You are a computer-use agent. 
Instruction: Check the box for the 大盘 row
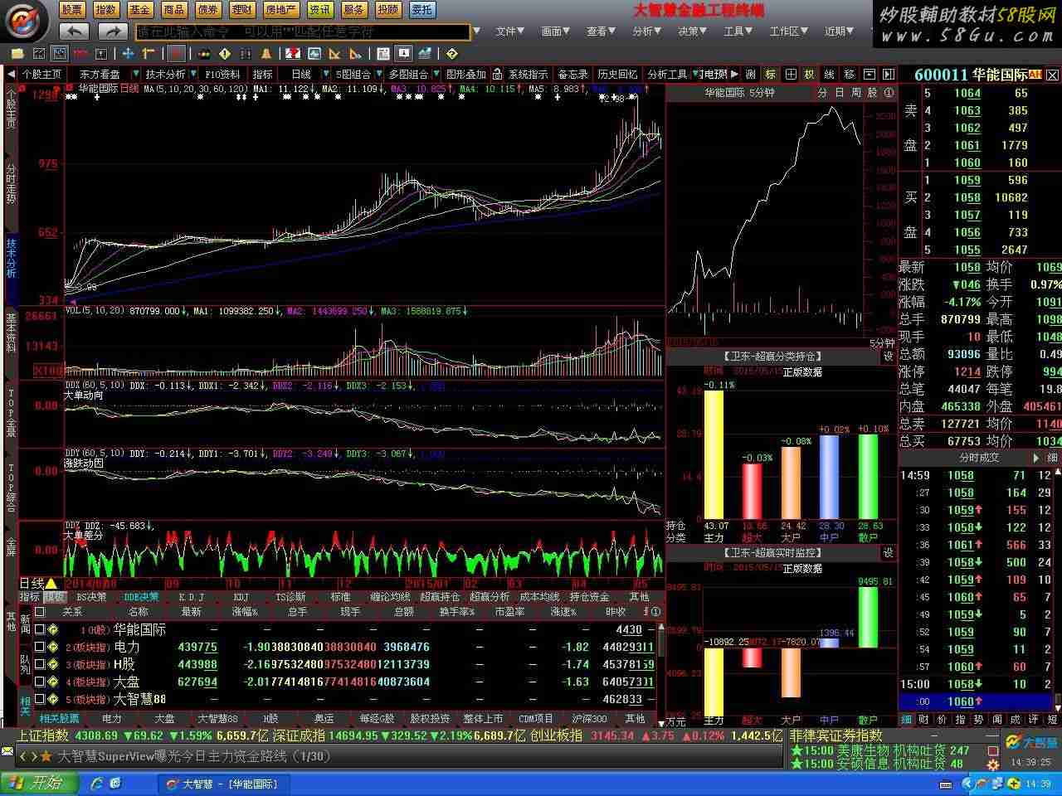39,682
